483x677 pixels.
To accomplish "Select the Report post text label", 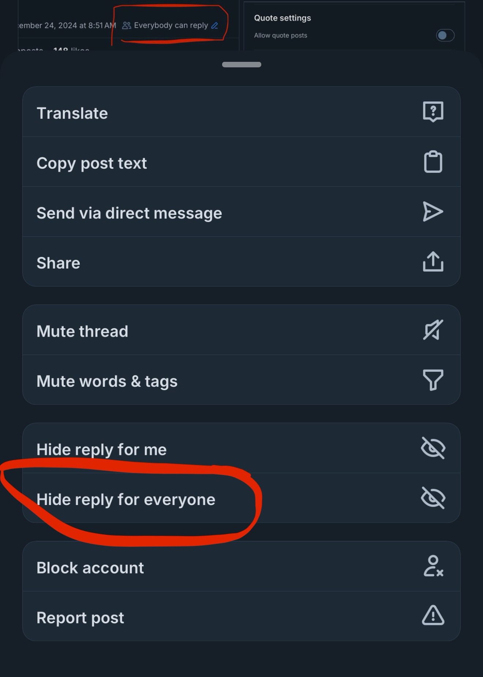I will [80, 618].
